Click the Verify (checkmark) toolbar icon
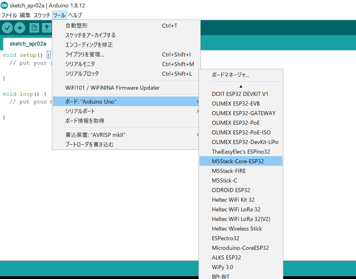Viewport: 356px width, 279px height. pos(7,28)
